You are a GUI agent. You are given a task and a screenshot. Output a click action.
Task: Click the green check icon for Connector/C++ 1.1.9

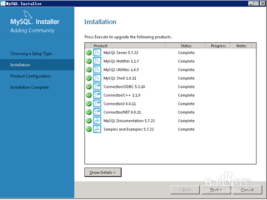click(89, 95)
